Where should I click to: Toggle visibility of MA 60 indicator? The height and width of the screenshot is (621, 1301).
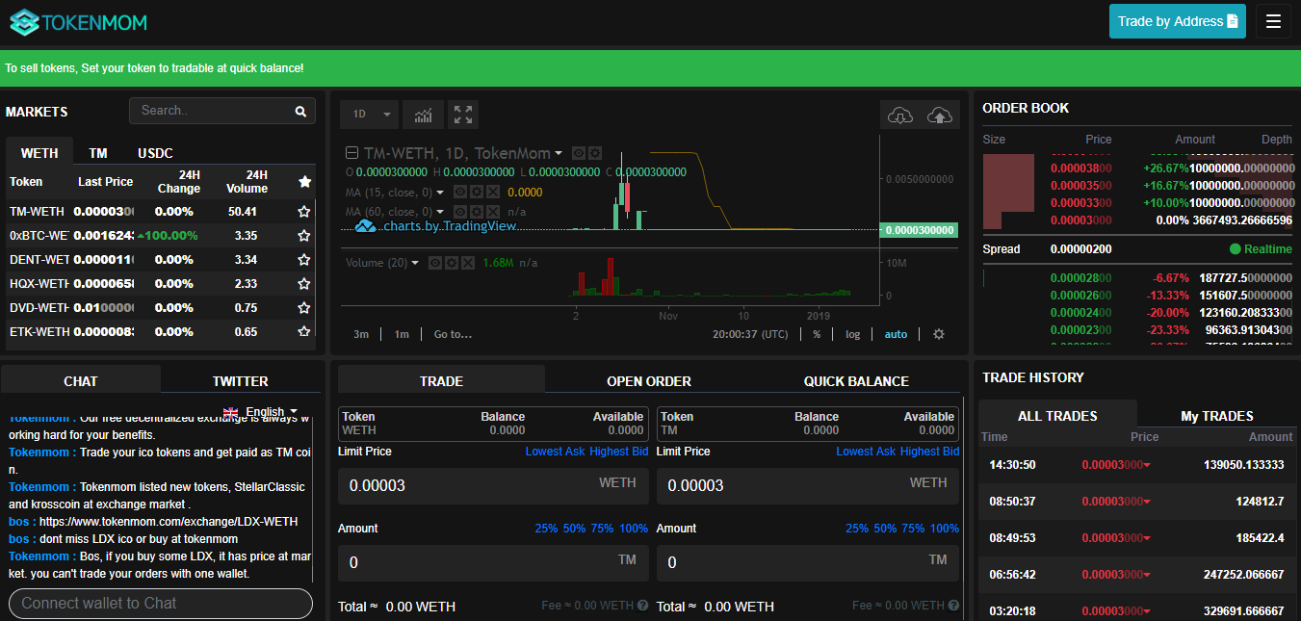[x=460, y=212]
